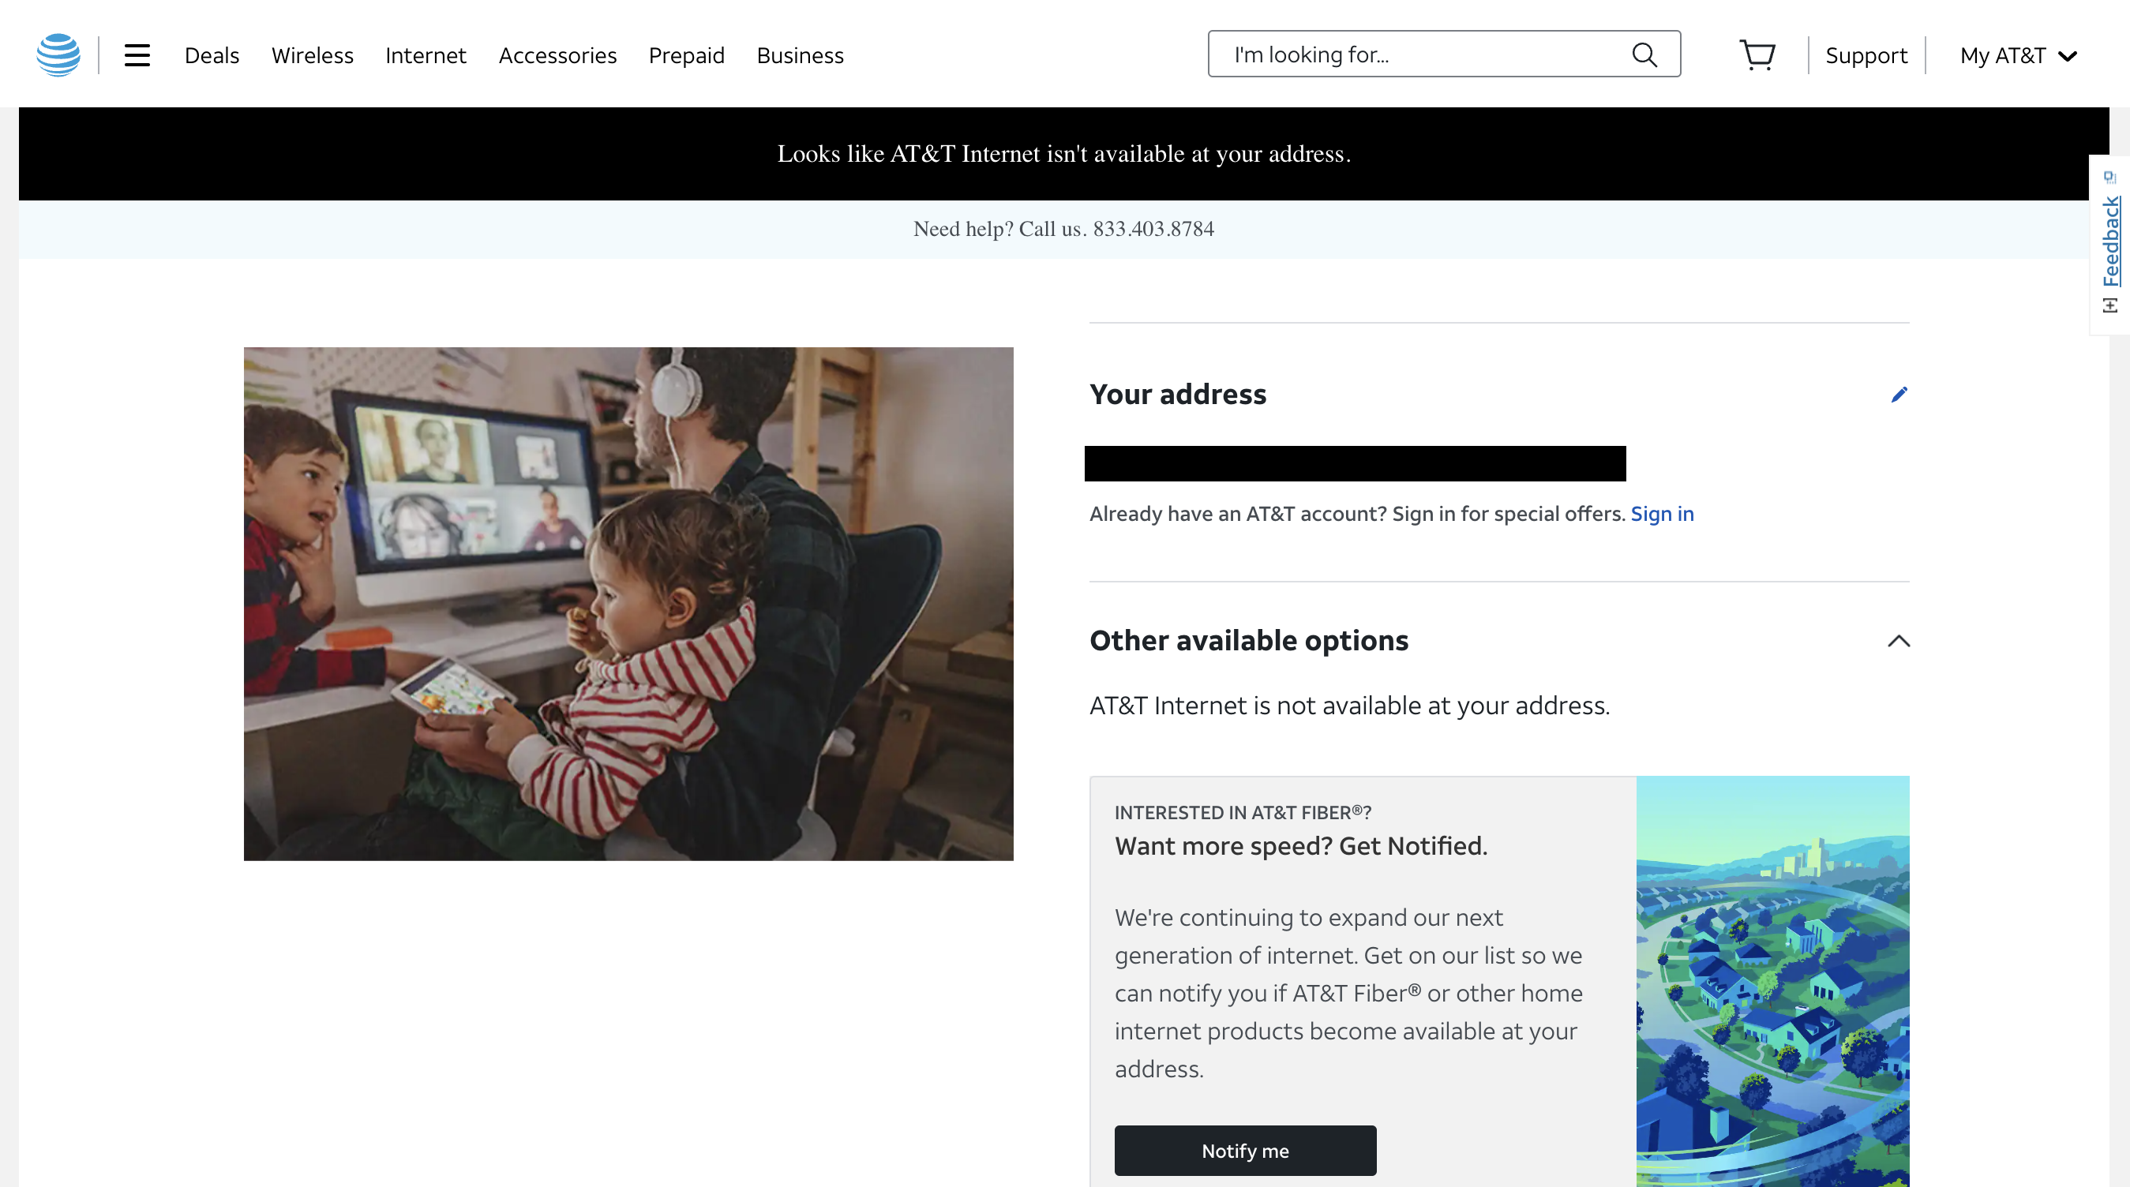Screen dimensions: 2130x1187
Task: Open the Business menu
Action: (x=800, y=55)
